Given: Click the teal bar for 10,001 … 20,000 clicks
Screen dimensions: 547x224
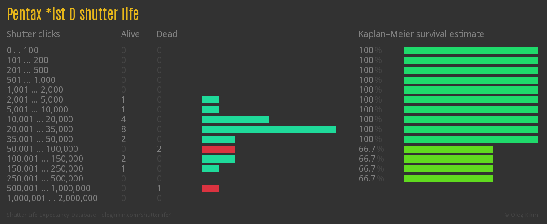Looking at the screenshot, I should coord(235,120).
